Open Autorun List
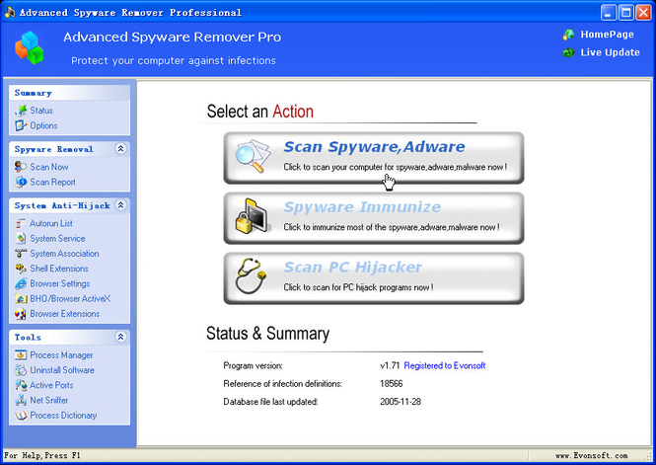 click(51, 223)
